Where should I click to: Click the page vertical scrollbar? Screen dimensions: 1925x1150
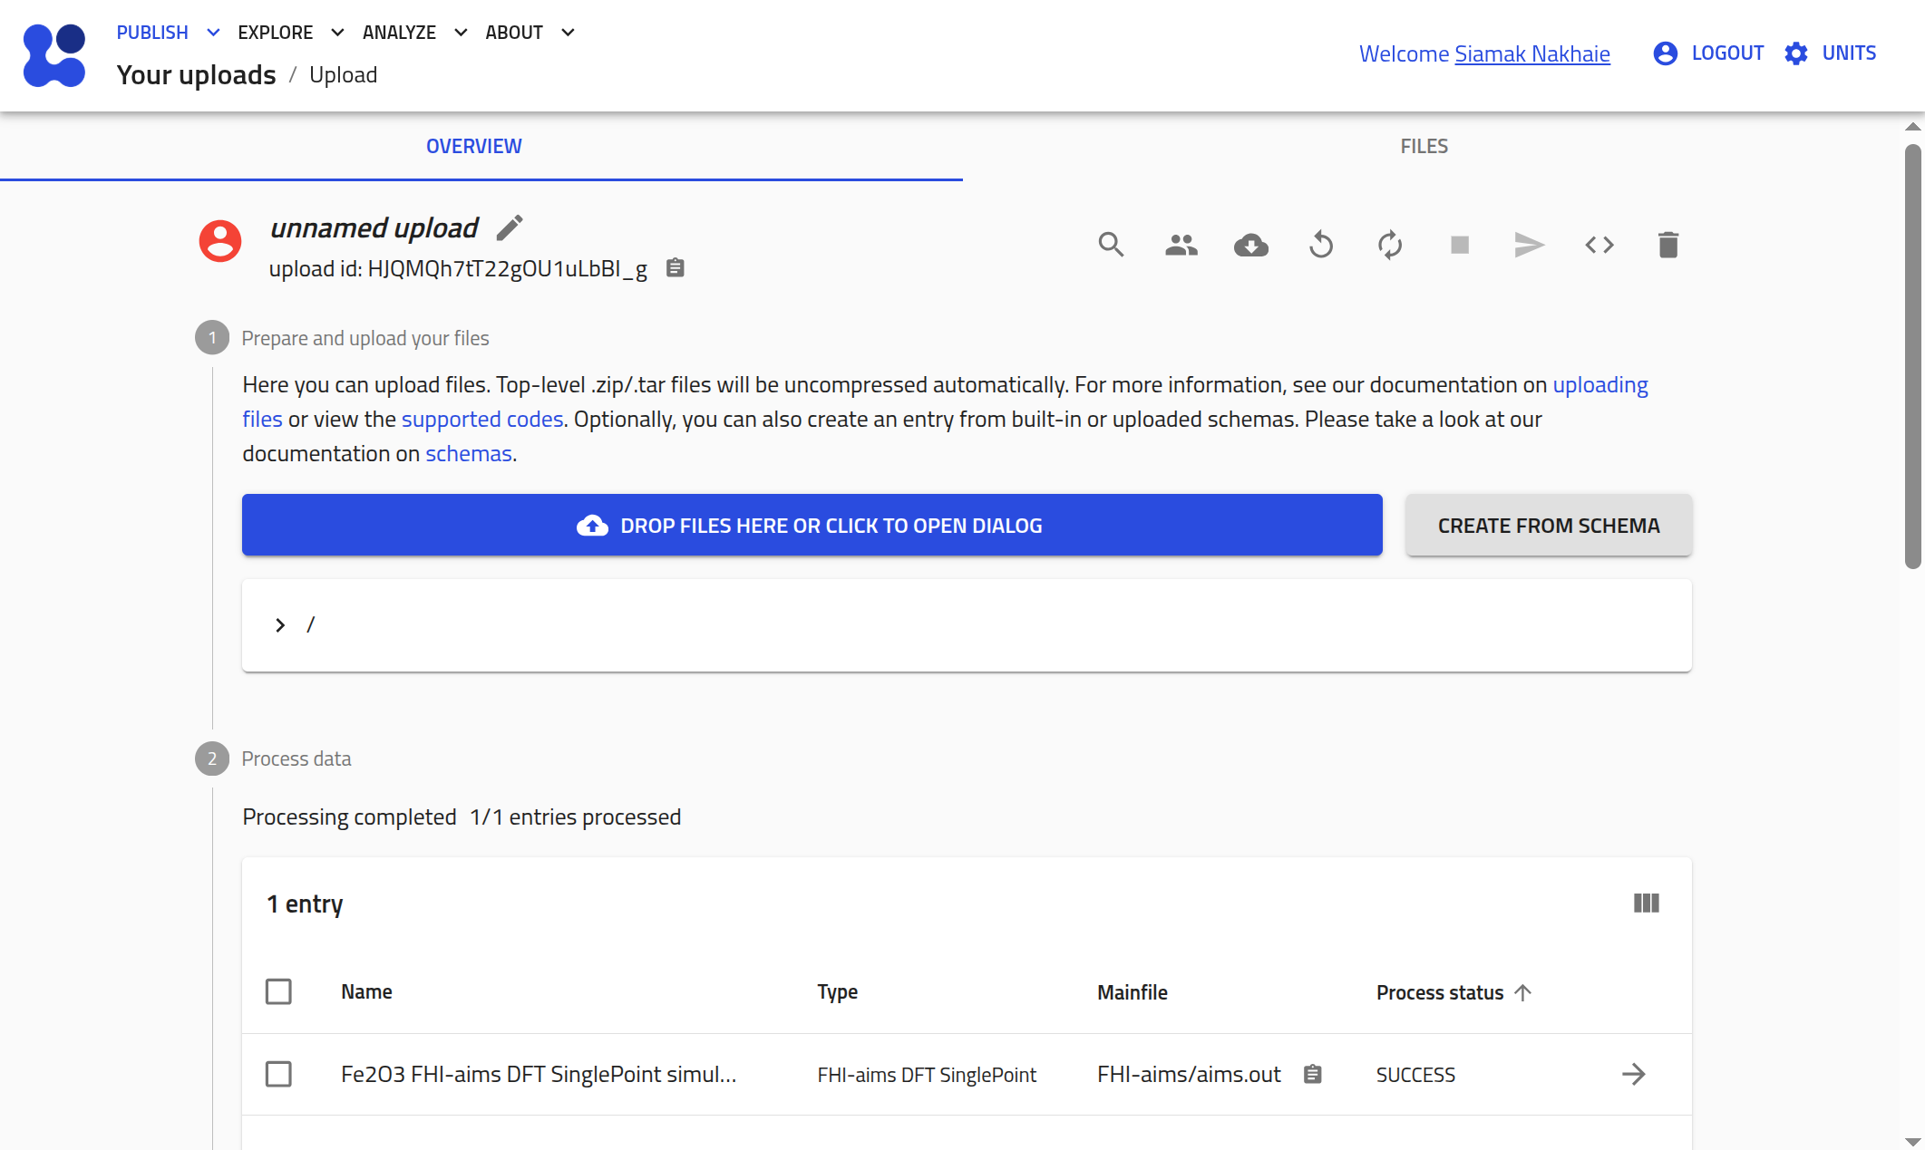pos(1912,357)
